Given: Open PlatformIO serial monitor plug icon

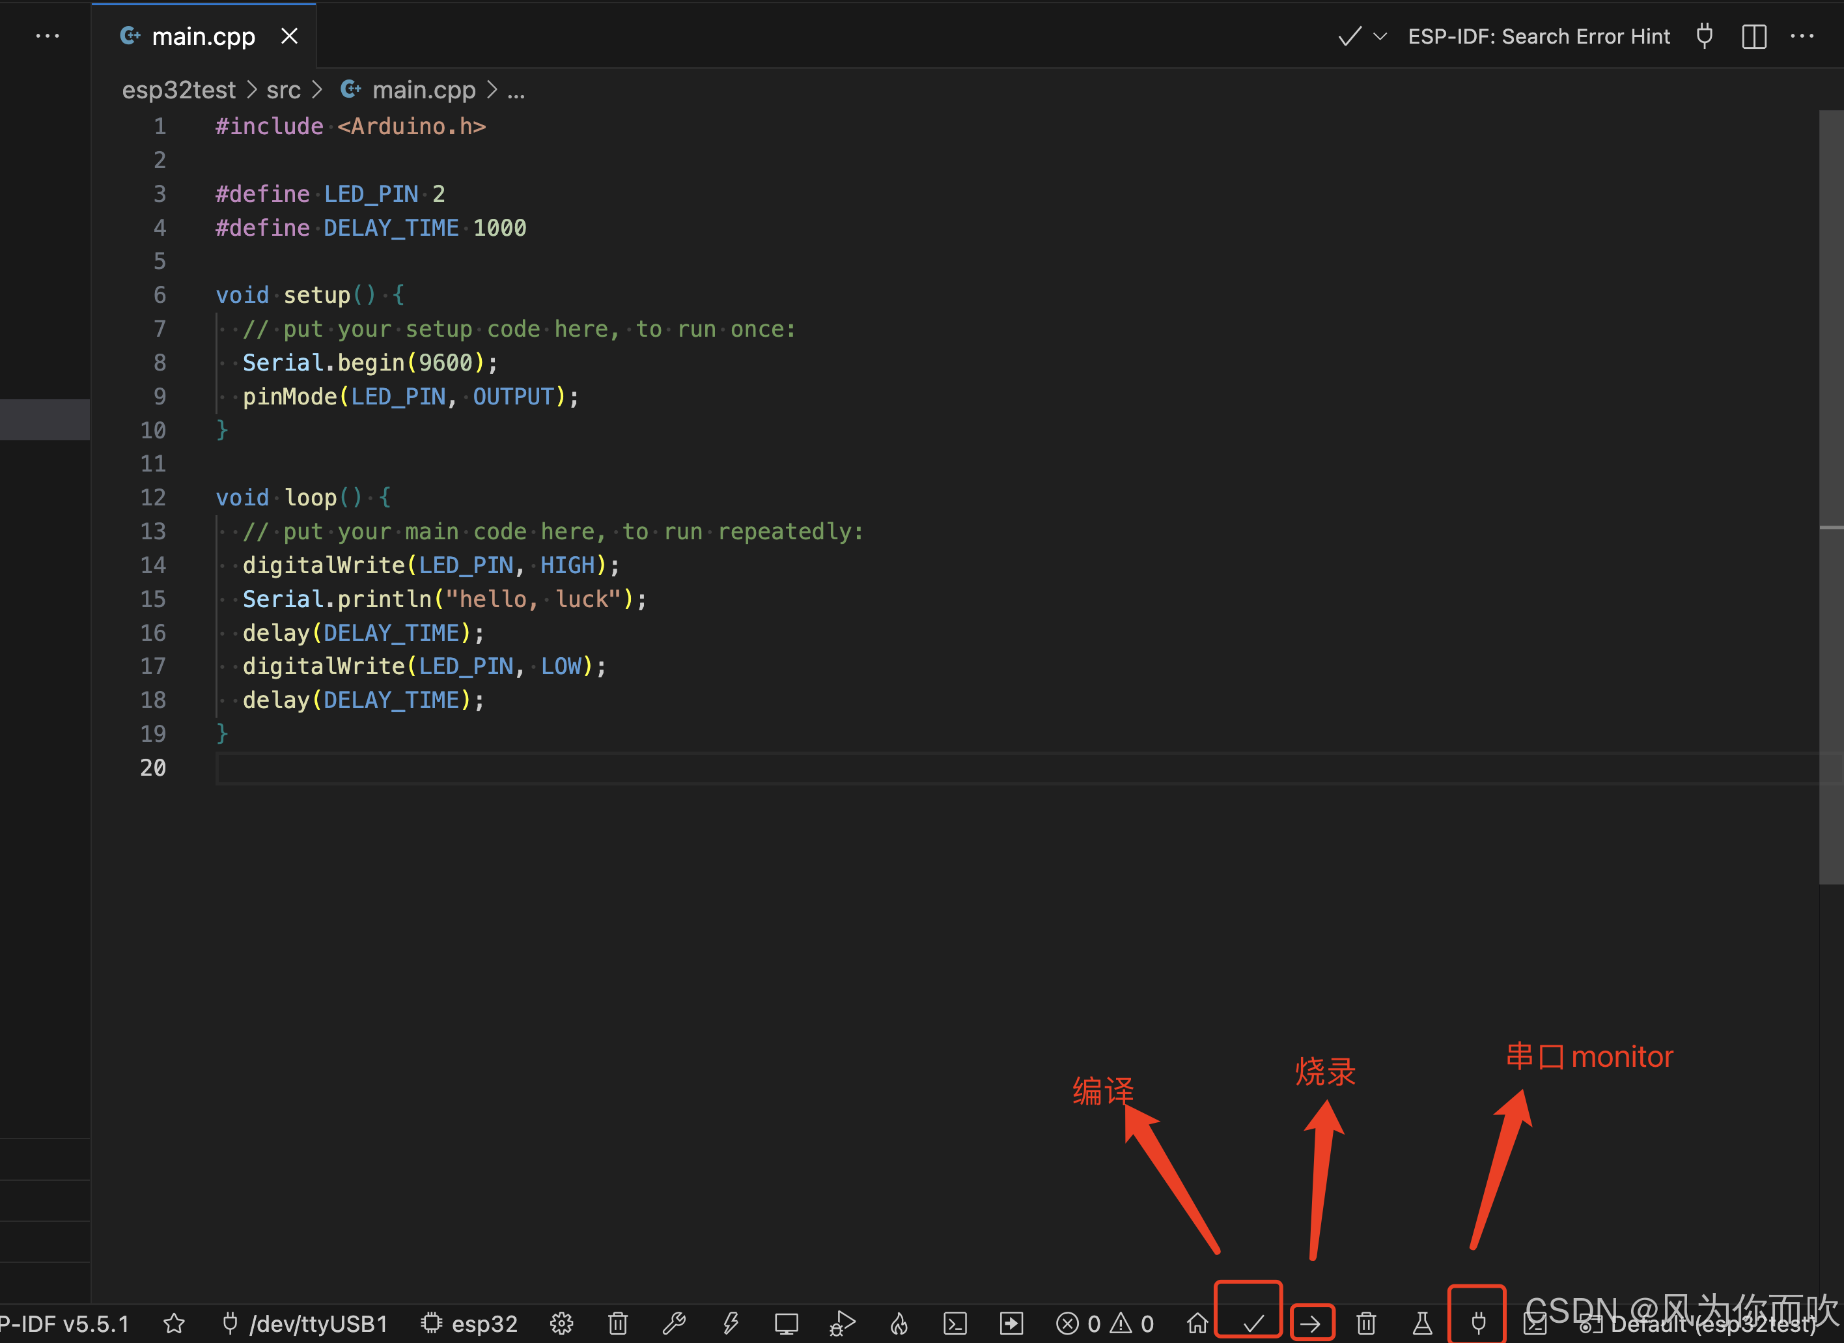Looking at the screenshot, I should [1478, 1323].
